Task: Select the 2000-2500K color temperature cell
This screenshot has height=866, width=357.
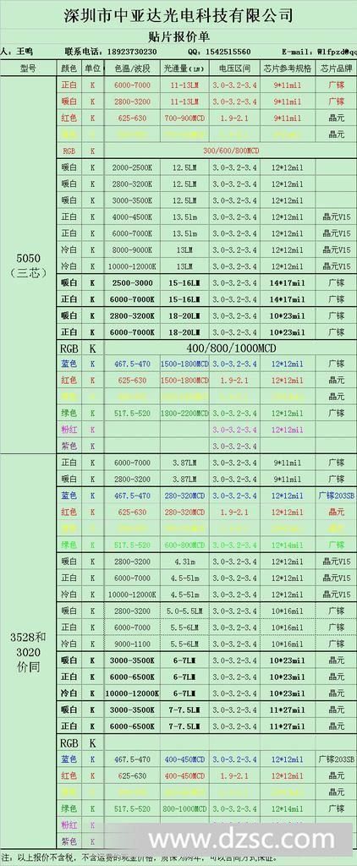Action: (x=132, y=167)
